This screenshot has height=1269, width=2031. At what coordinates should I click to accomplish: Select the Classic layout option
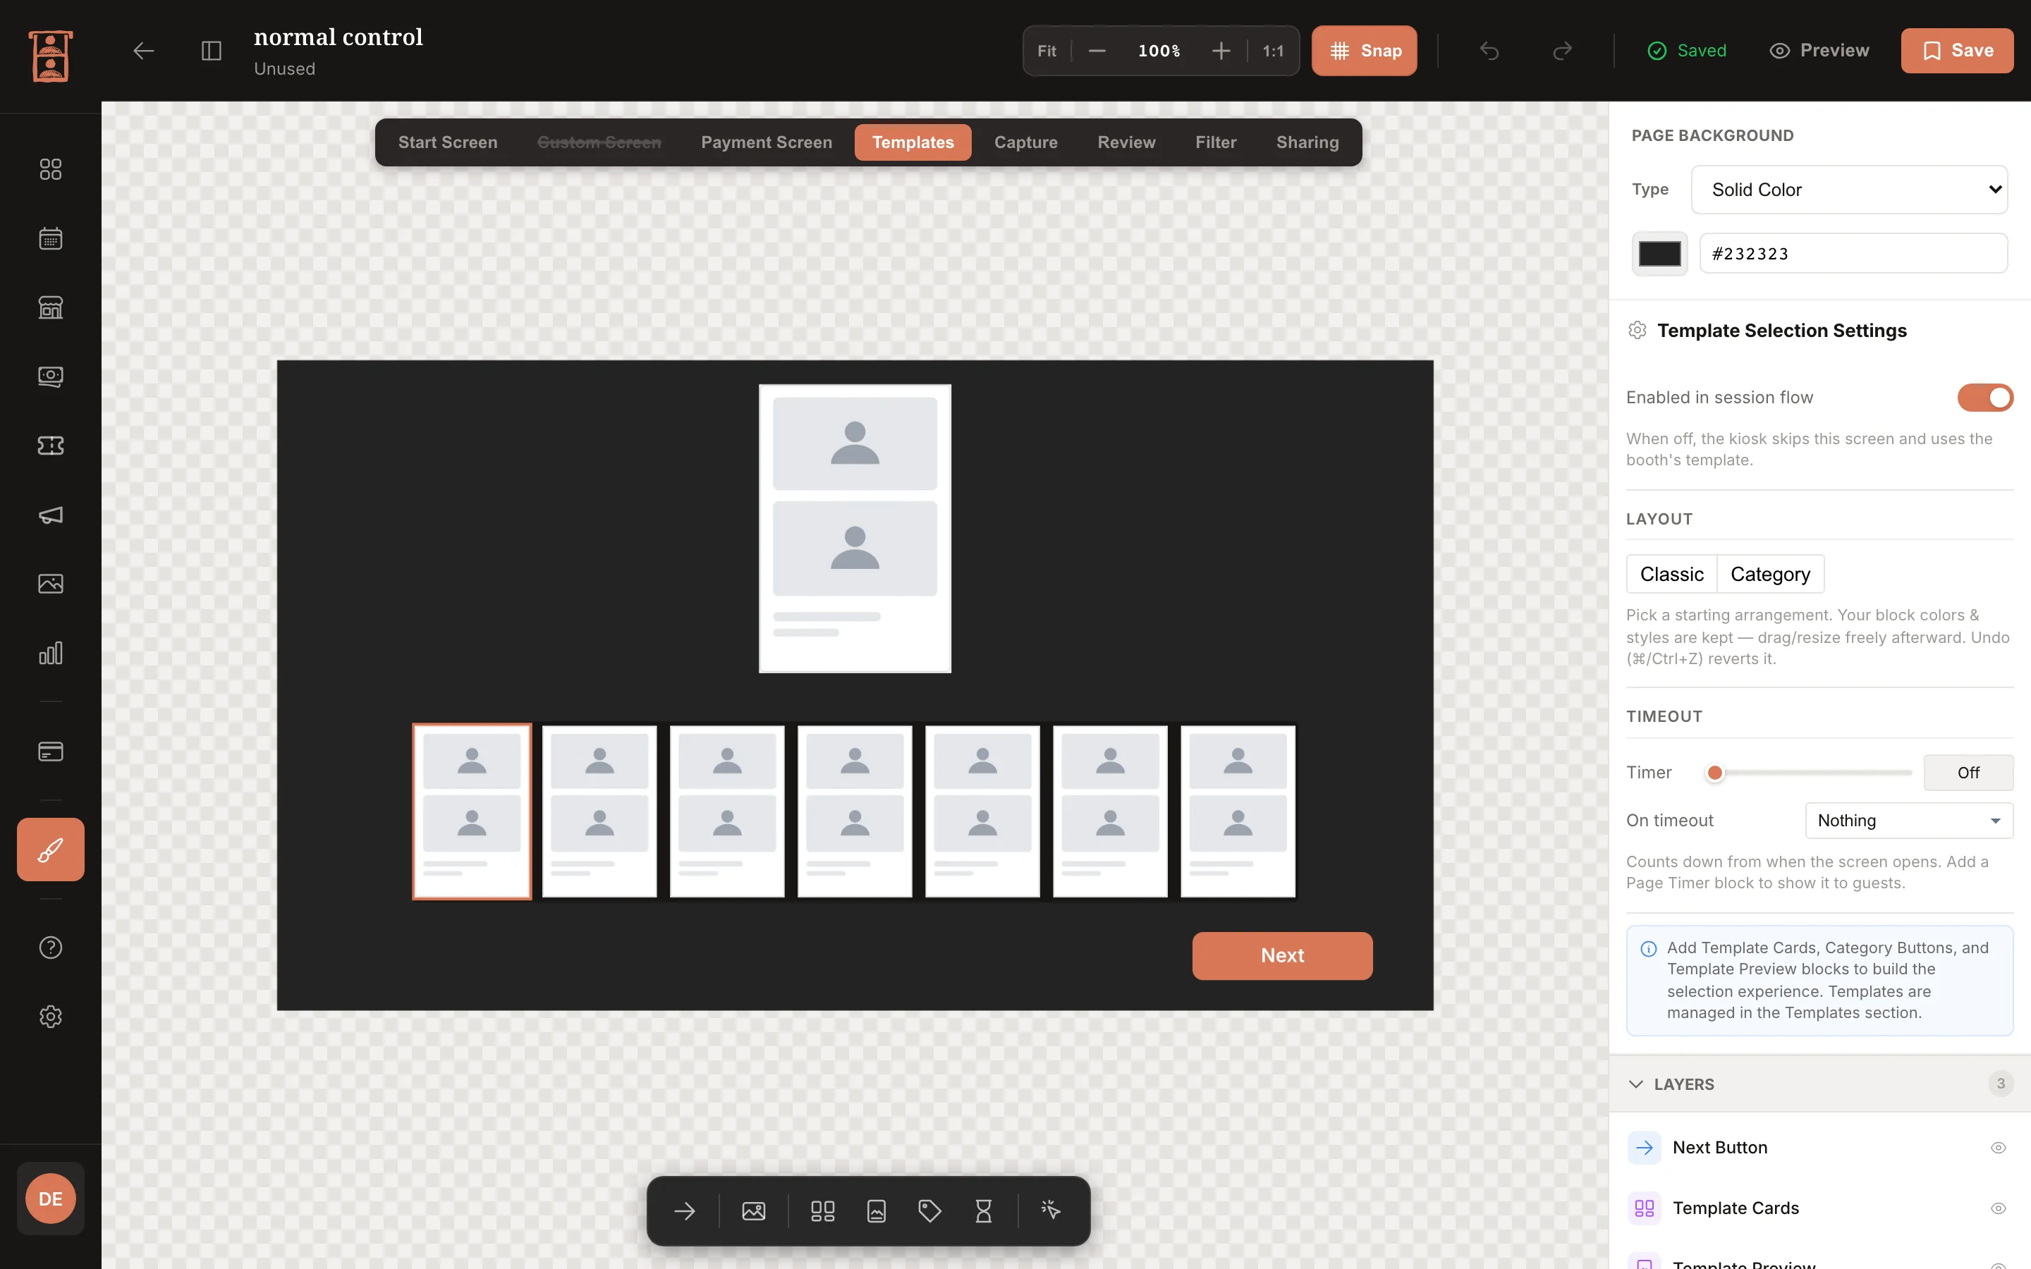(x=1672, y=574)
